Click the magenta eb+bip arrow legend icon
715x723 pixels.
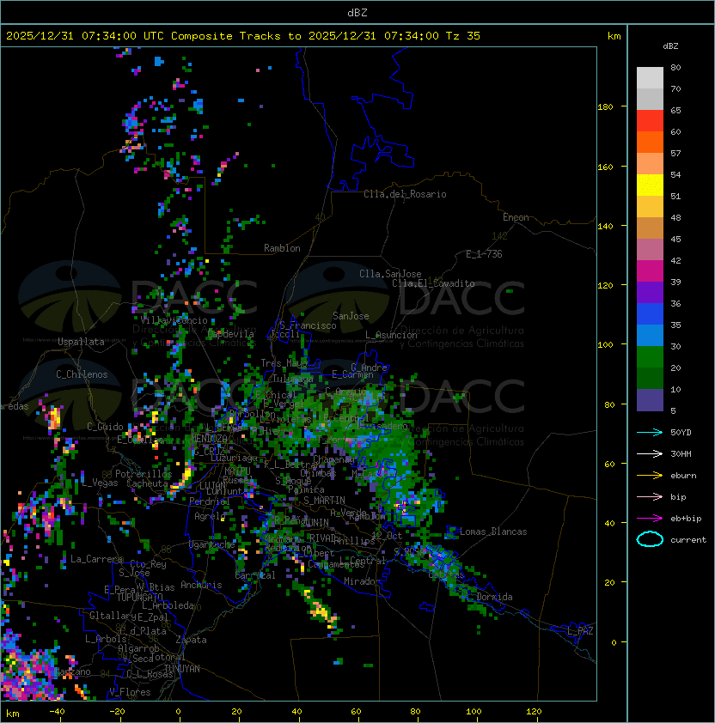[x=650, y=519]
